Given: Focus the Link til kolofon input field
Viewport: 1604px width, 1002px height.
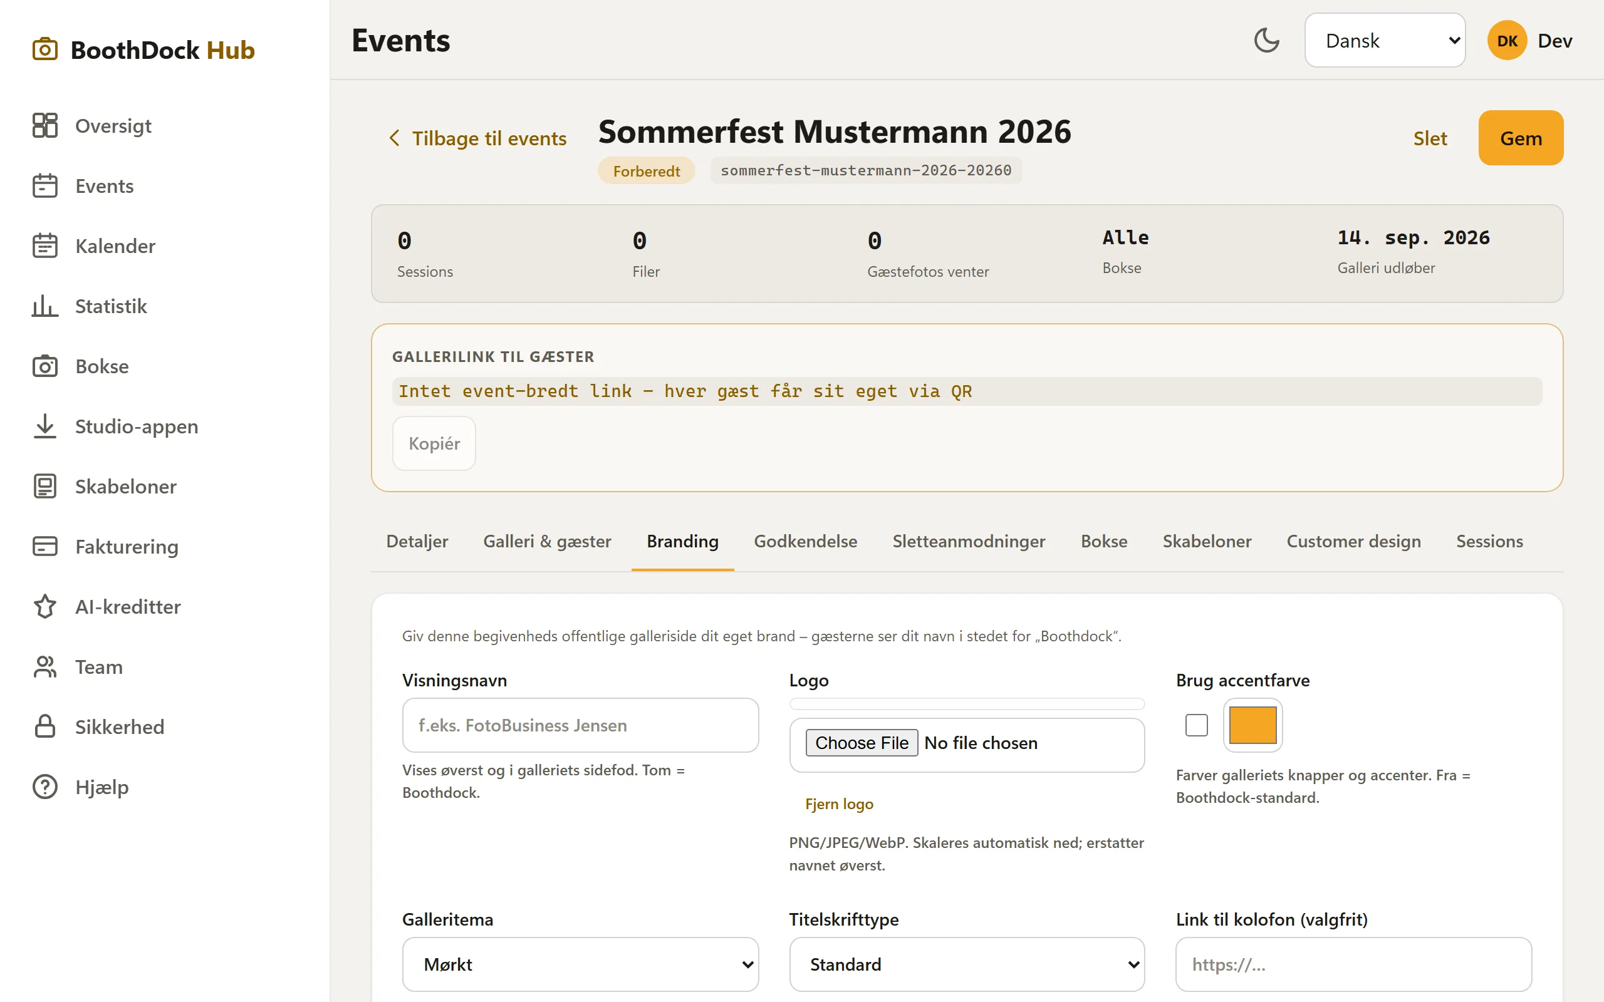Looking at the screenshot, I should 1353,964.
